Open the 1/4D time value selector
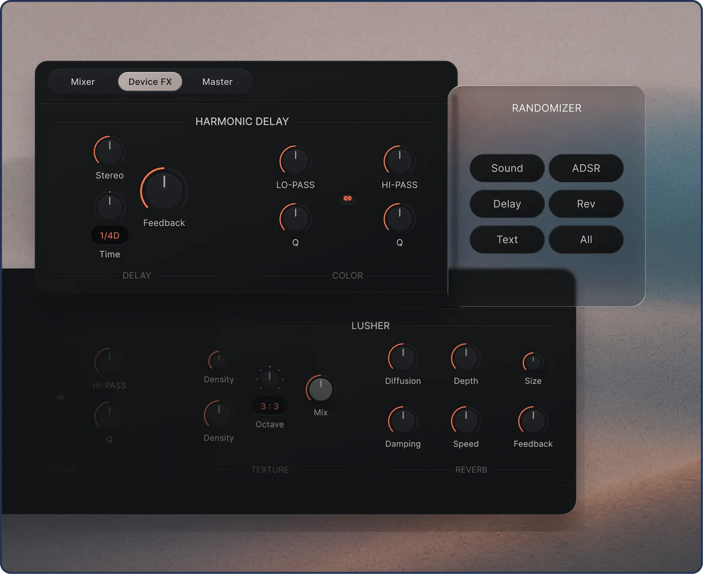The height and width of the screenshot is (574, 703). pos(110,235)
